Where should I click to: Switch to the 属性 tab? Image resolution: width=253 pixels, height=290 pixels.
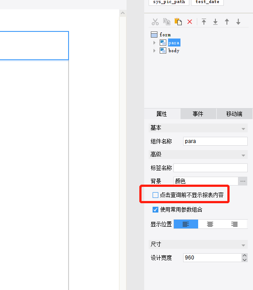pyautogui.click(x=162, y=114)
